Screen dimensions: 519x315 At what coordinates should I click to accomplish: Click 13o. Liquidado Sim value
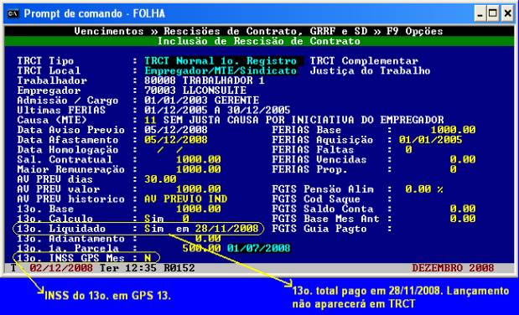click(154, 229)
